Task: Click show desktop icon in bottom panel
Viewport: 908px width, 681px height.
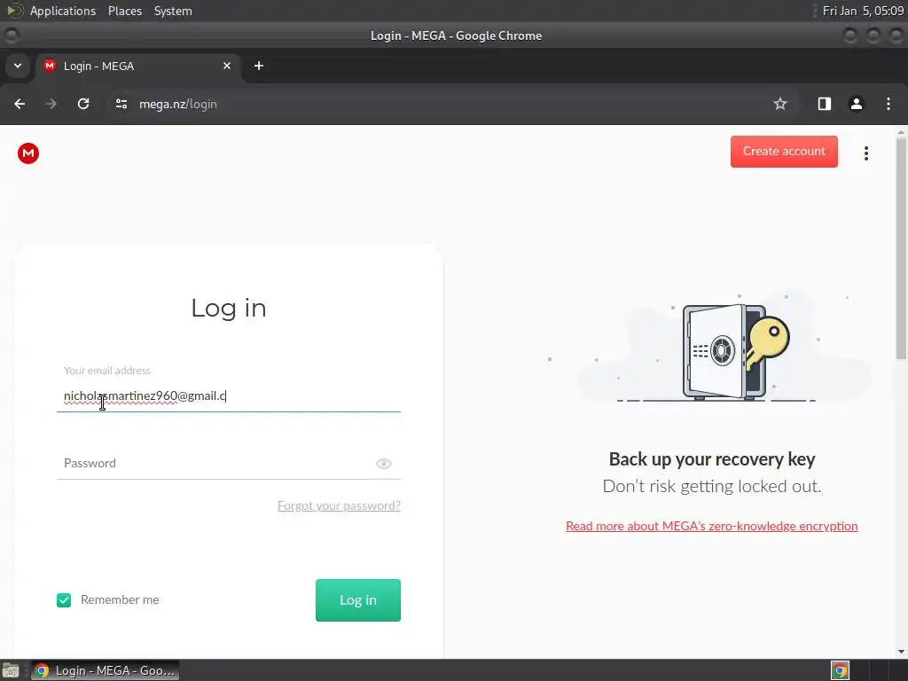Action: (x=11, y=670)
